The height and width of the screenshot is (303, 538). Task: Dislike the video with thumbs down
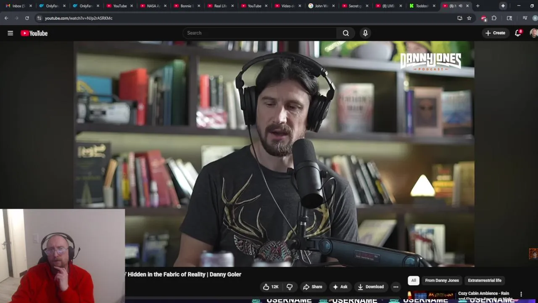pos(290,287)
